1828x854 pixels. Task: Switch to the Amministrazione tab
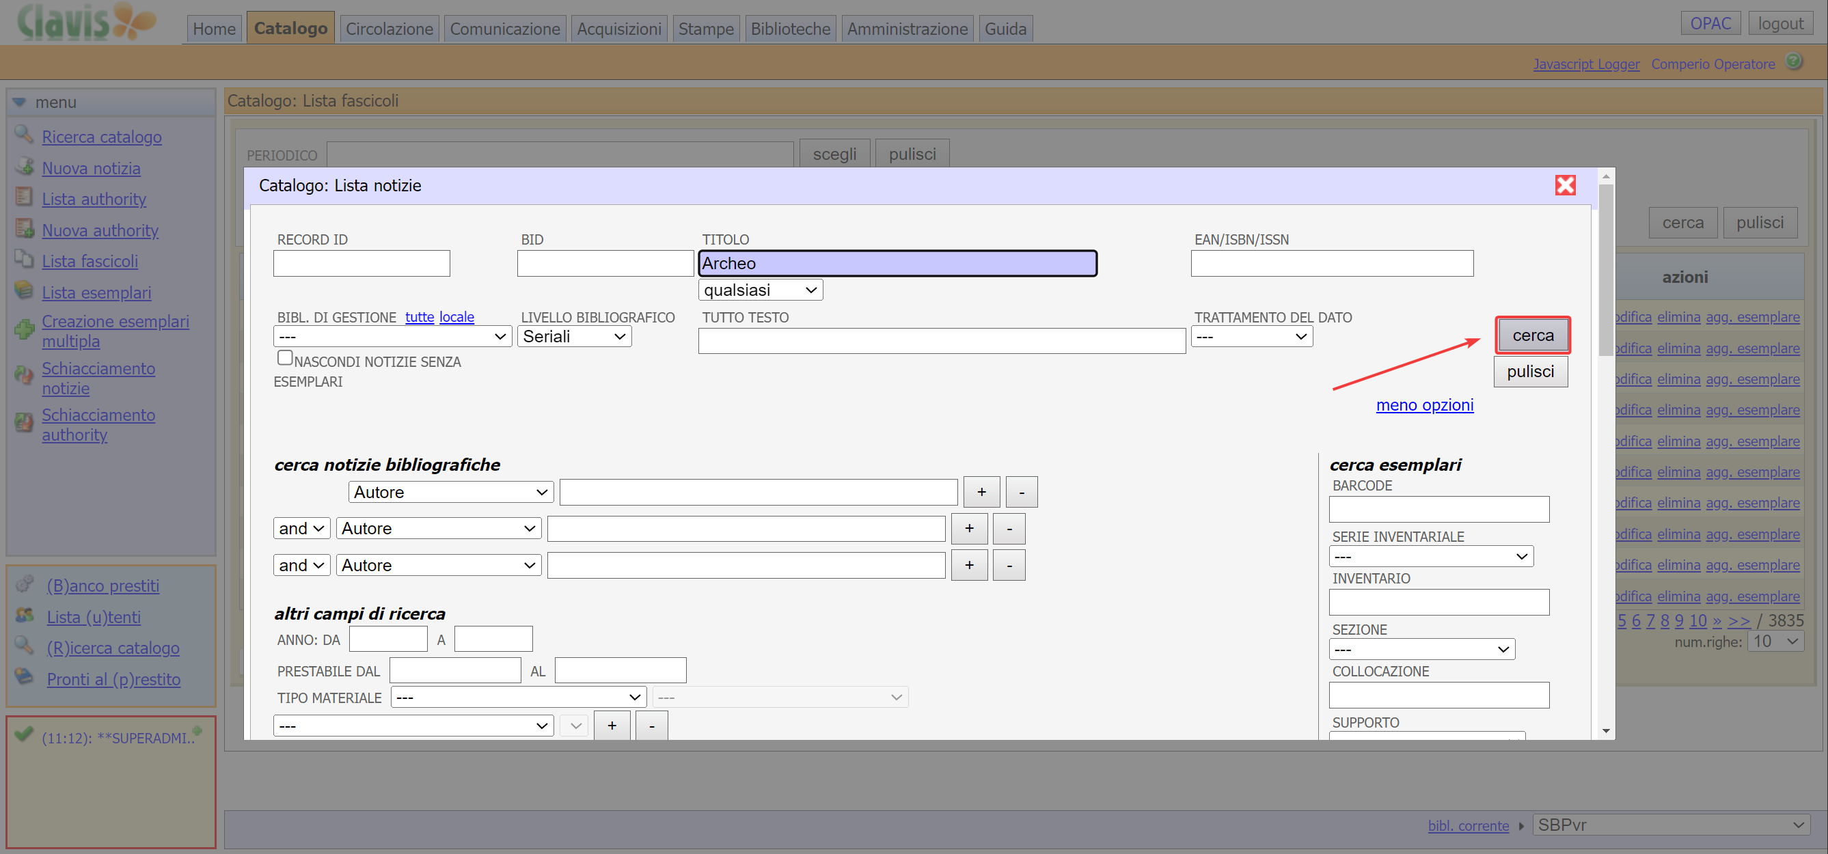point(906,29)
